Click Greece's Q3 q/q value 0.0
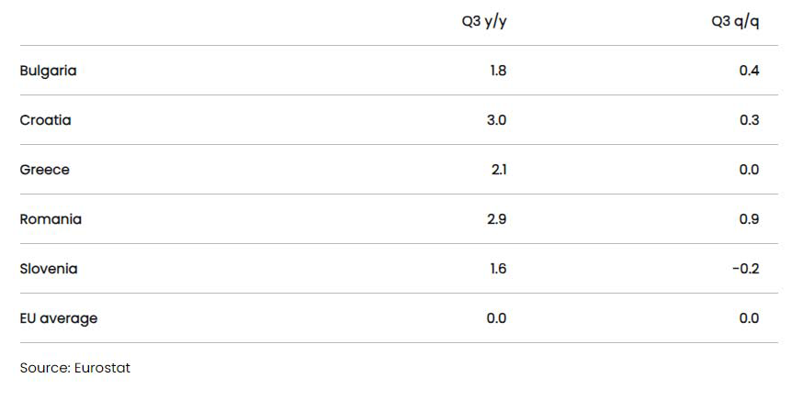 coord(749,170)
